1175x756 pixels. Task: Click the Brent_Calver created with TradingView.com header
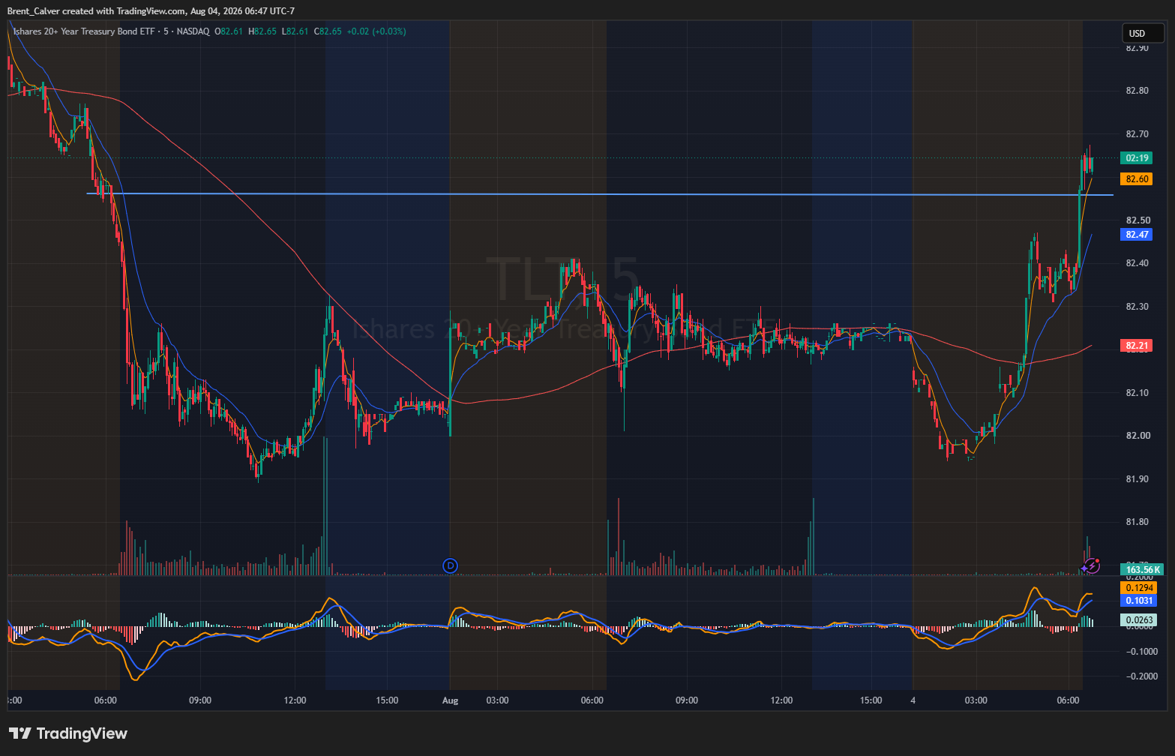point(151,10)
